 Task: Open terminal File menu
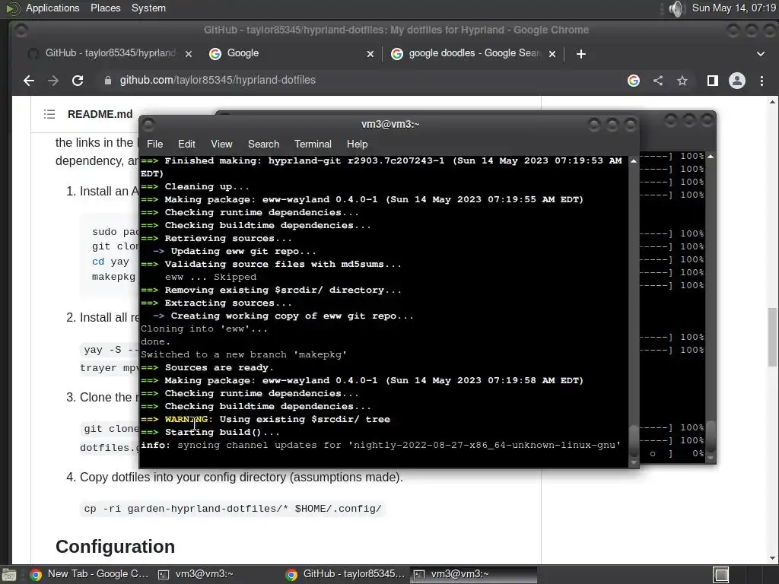pos(154,144)
